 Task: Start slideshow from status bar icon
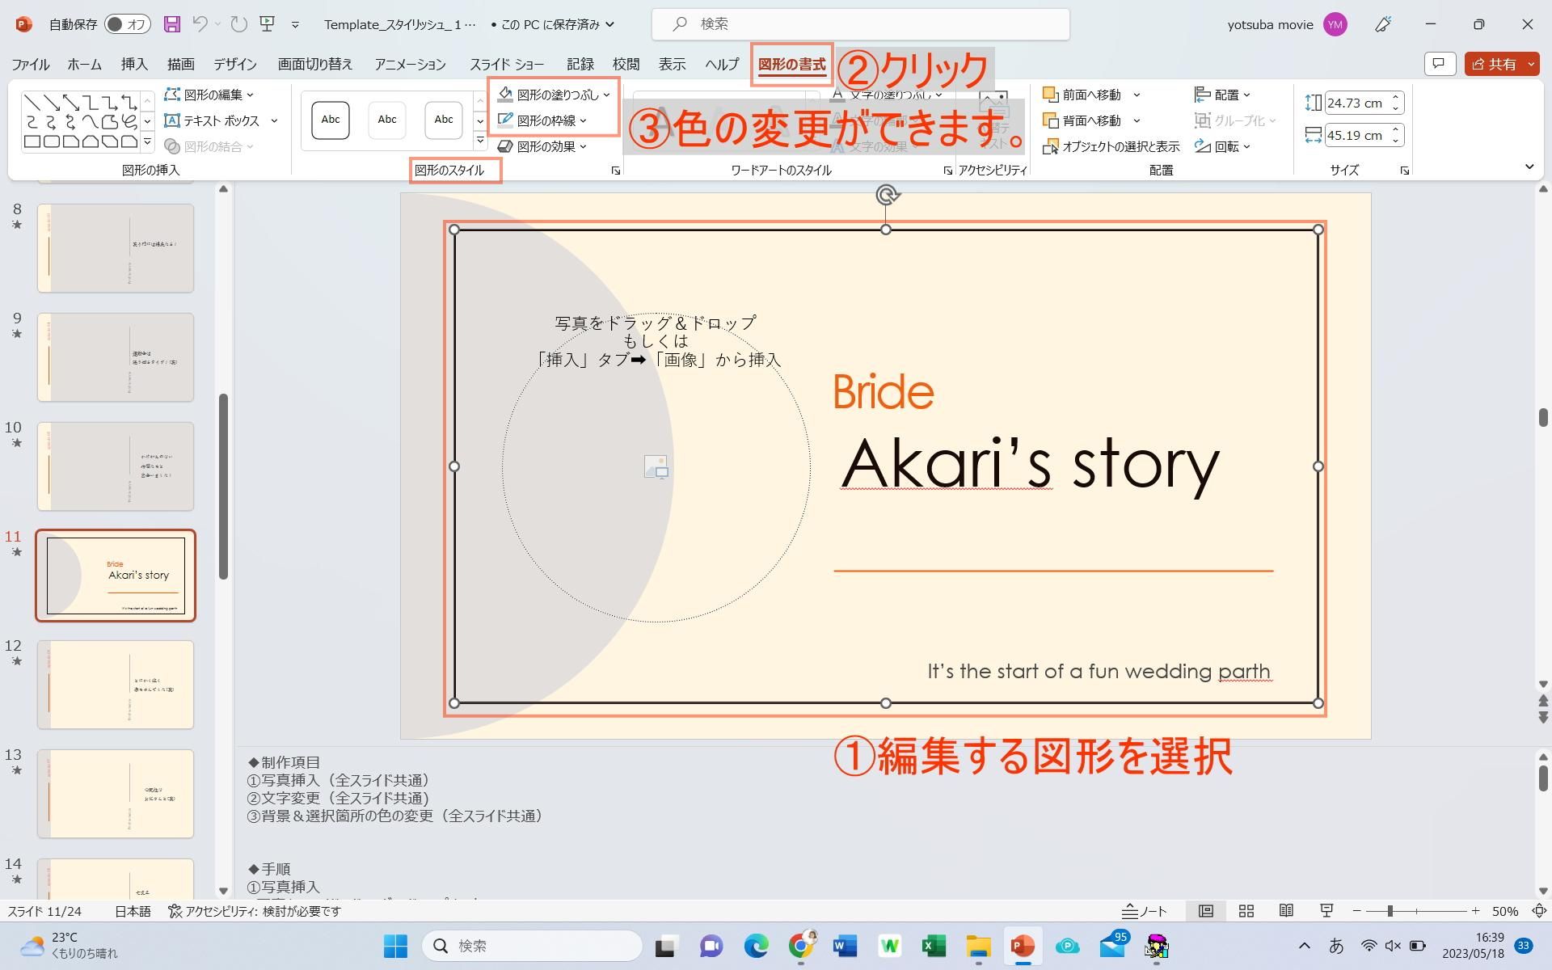[1326, 911]
